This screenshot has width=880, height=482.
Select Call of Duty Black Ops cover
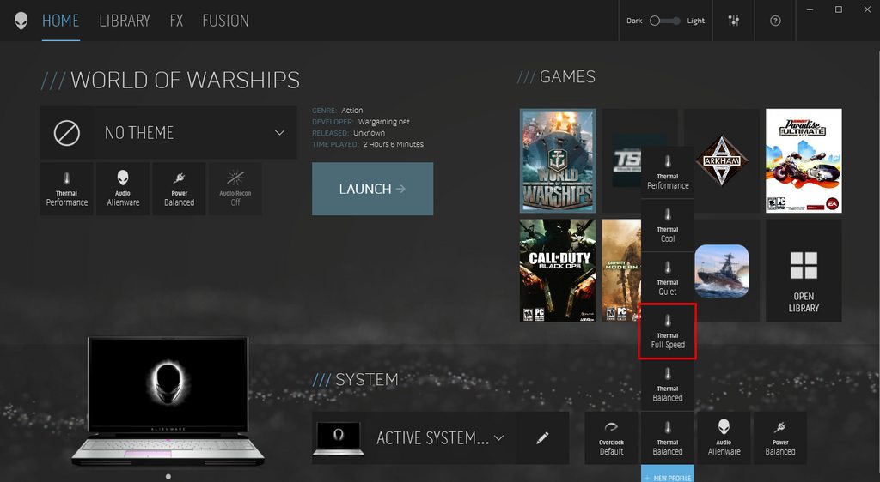(558, 270)
